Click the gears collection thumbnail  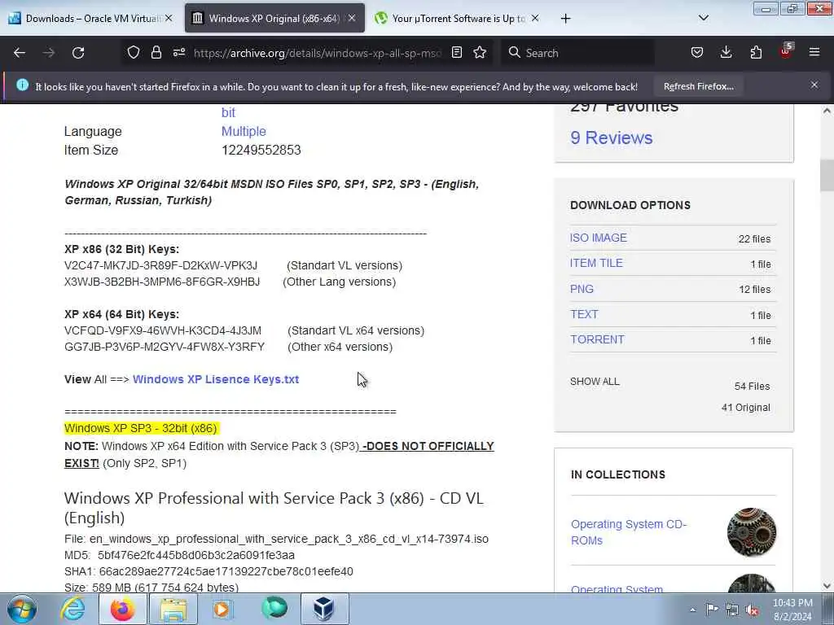coord(752,532)
